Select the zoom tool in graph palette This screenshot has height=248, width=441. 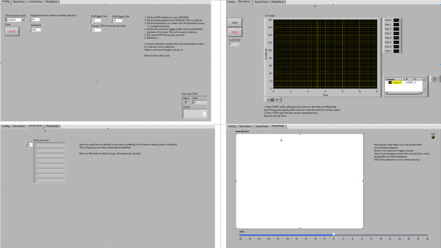click(273, 100)
